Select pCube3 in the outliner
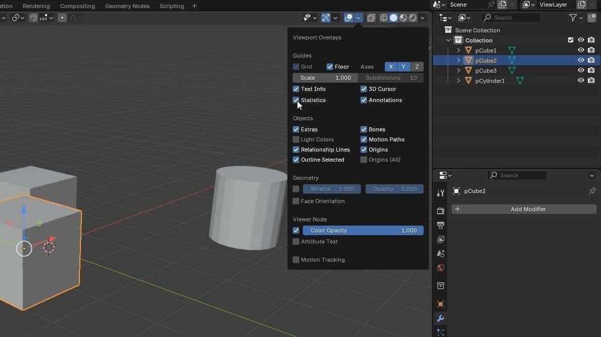Screen dimensions: 601x337 (x=486, y=70)
